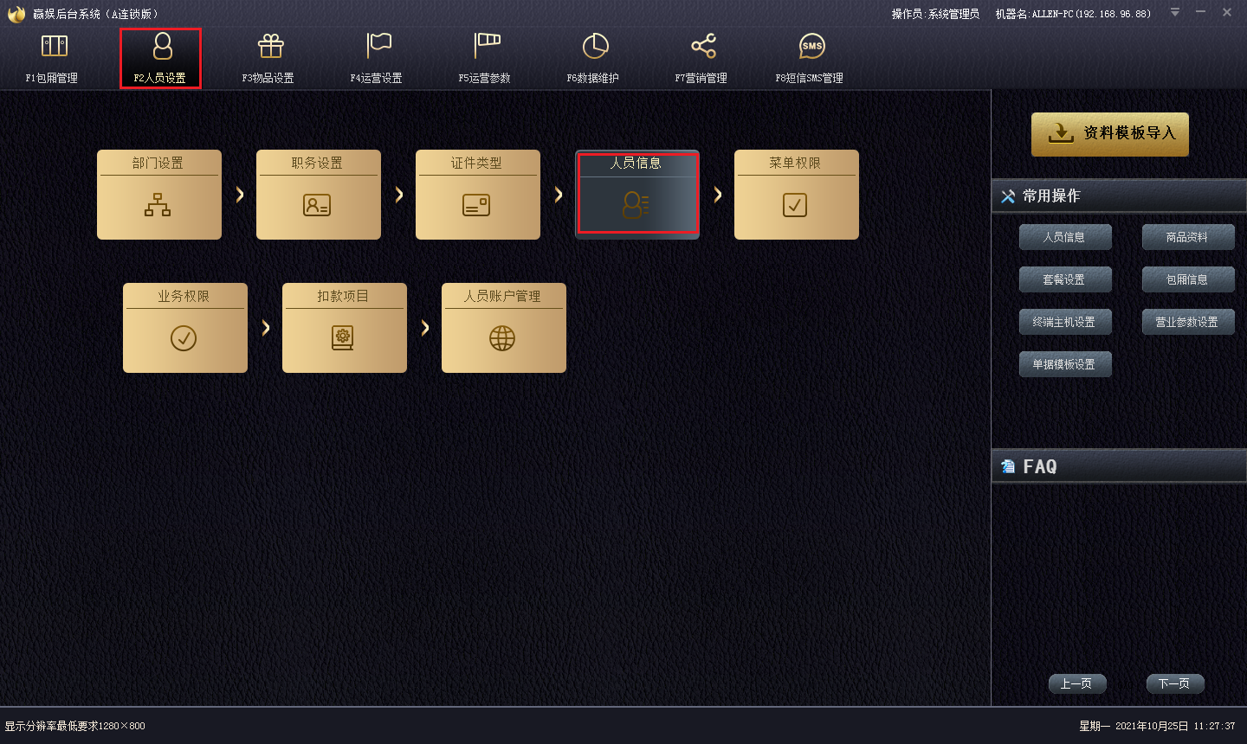This screenshot has width=1247, height=744.
Task: Click the 机器名 ALLEN-PC label
Action: [x=1073, y=14]
